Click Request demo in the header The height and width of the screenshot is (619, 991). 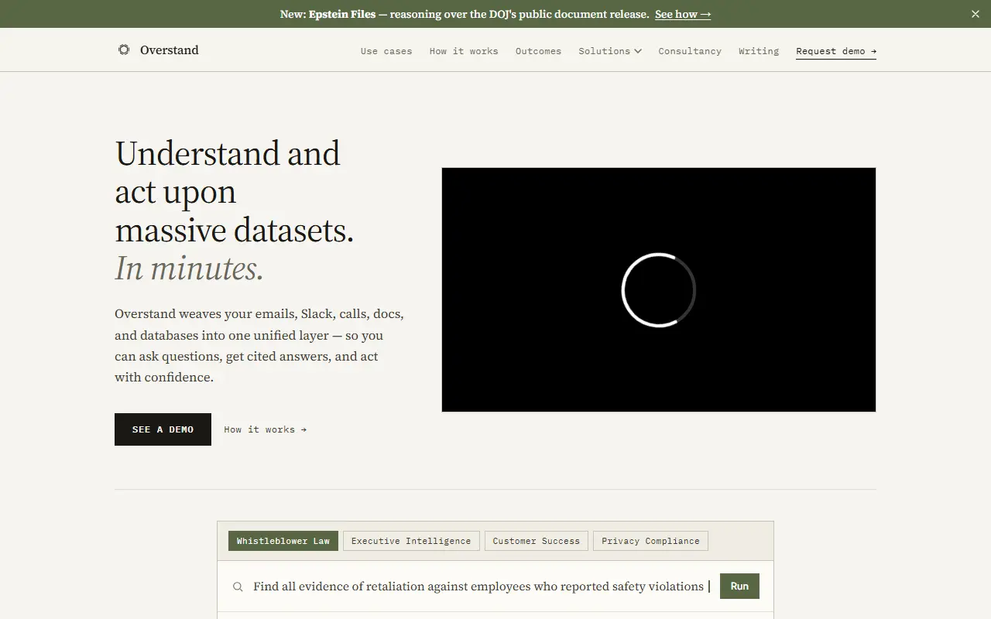tap(836, 51)
